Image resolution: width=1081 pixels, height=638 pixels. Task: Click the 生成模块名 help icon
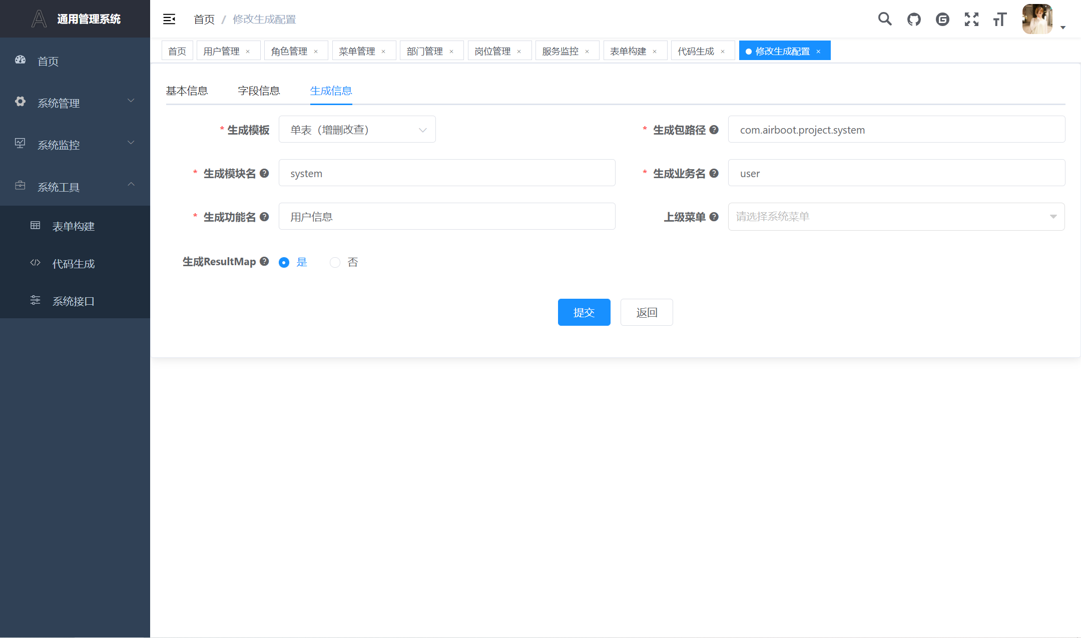click(x=264, y=173)
